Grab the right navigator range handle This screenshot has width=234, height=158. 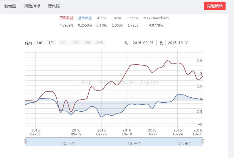point(203,141)
